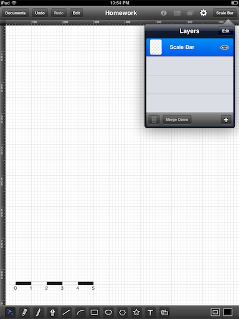The image size is (239, 319).
Task: Click the Redo button
Action: (x=59, y=13)
